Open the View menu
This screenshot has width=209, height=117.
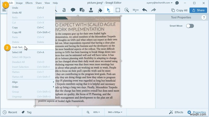pyautogui.click(x=47, y=3)
